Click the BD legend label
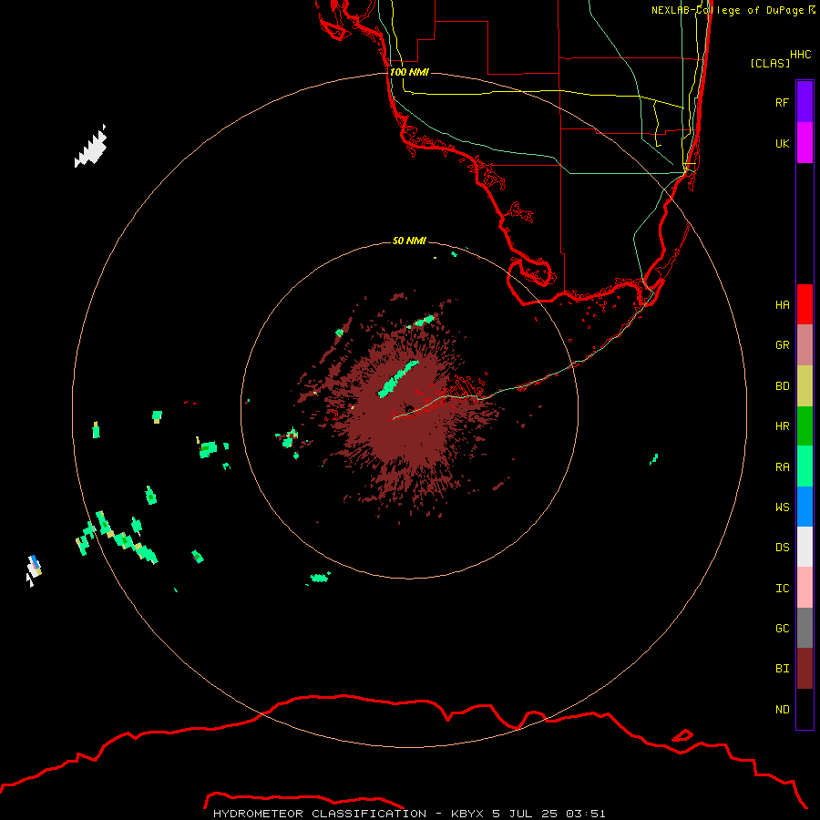 tap(782, 386)
